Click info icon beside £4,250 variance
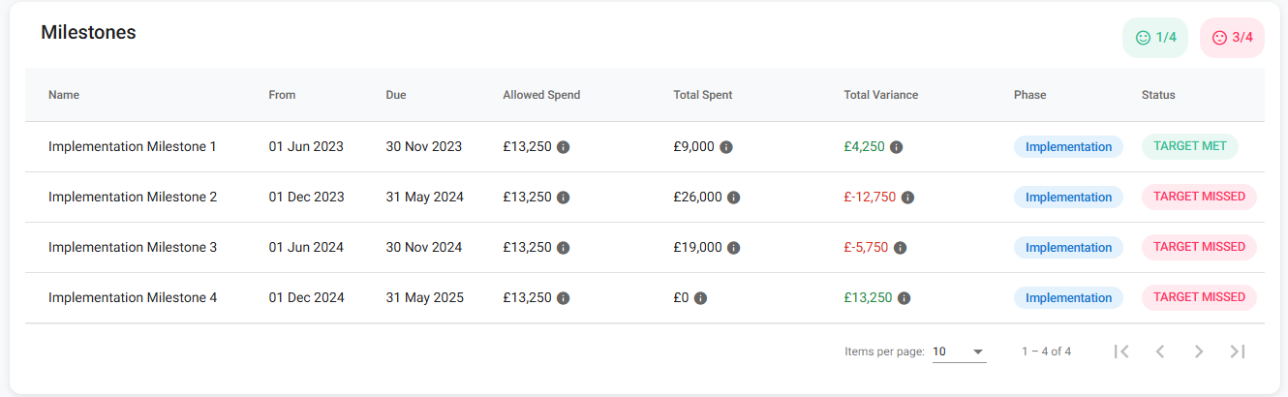The image size is (1288, 397). (897, 147)
